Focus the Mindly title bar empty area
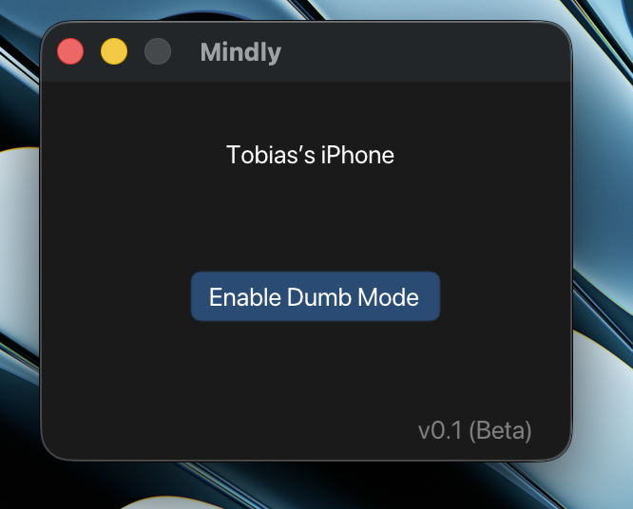633x509 pixels. [x=424, y=51]
